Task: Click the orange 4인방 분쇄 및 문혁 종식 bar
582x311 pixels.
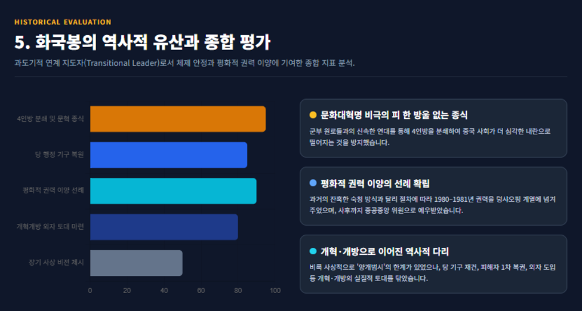Action: point(178,119)
